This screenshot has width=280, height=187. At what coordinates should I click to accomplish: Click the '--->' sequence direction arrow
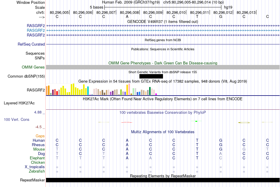[x=42, y=17]
